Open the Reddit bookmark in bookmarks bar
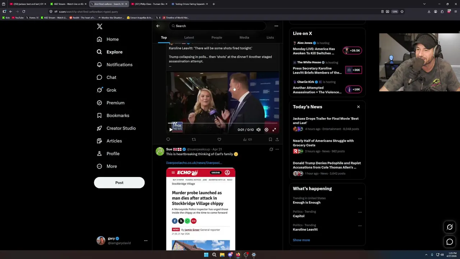The height and width of the screenshot is (259, 460). tap(82, 18)
